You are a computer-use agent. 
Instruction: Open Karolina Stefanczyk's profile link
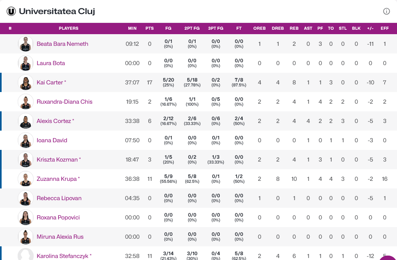click(x=62, y=256)
